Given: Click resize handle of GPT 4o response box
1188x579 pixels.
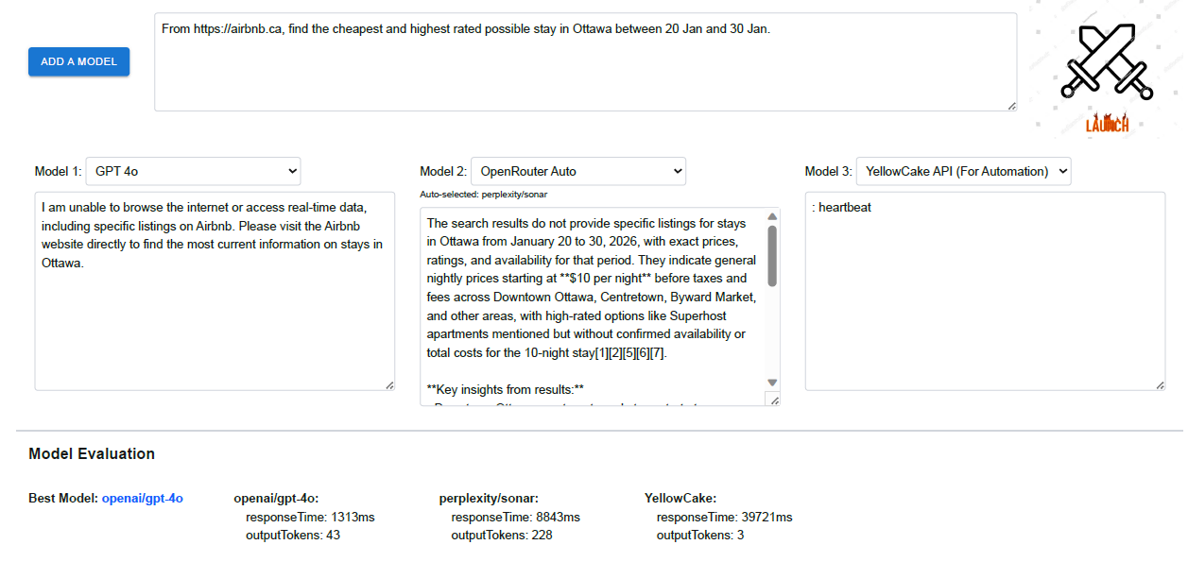Looking at the screenshot, I should pyautogui.click(x=389, y=385).
